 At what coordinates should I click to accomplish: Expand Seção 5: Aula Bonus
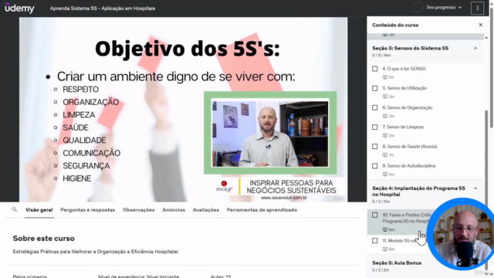click(x=397, y=263)
